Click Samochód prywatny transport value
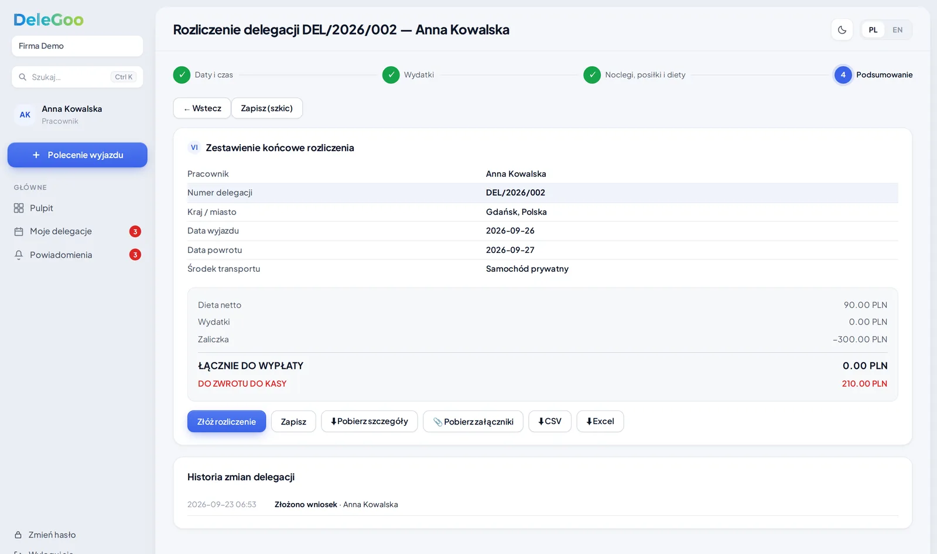Viewport: 937px width, 554px height. point(527,269)
